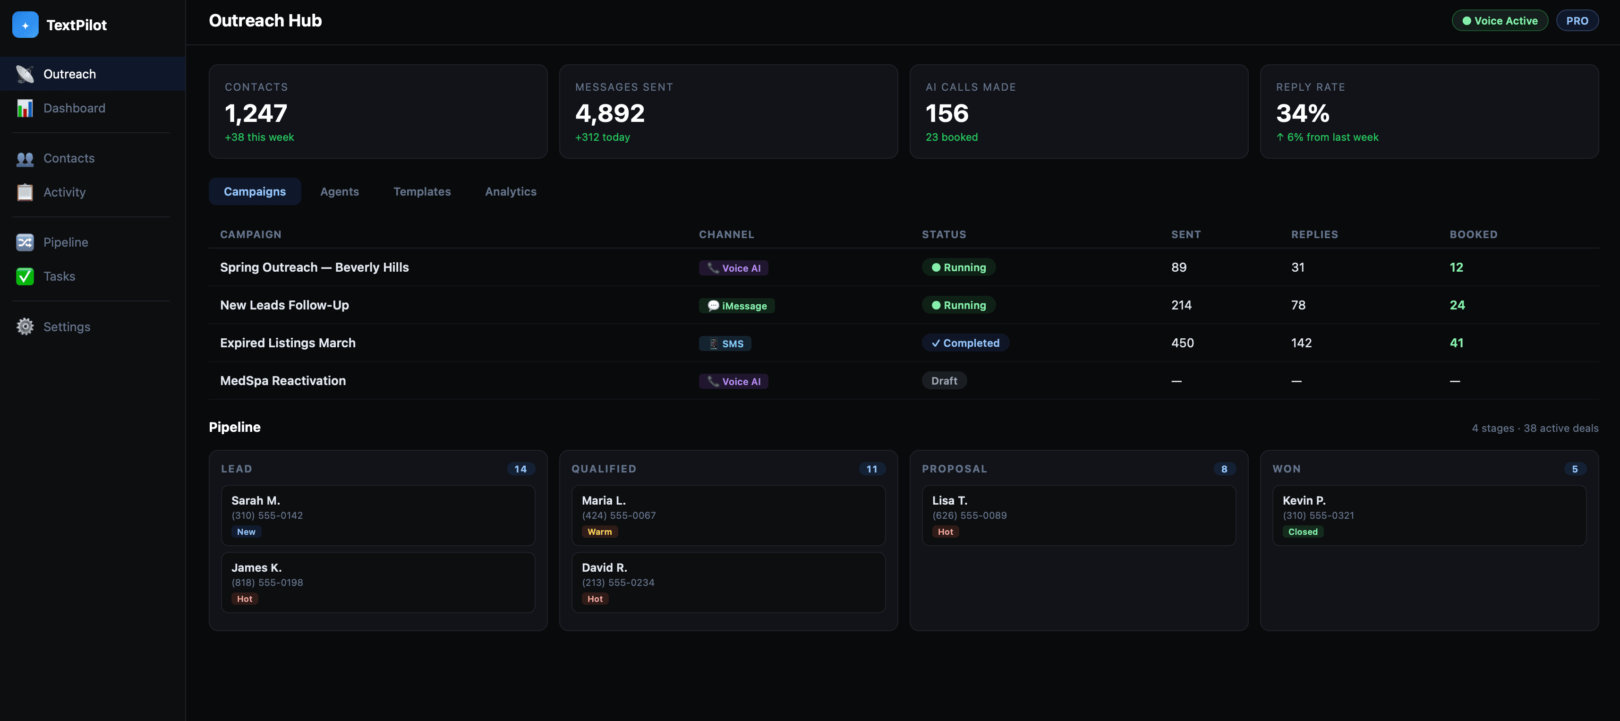The image size is (1620, 721).
Task: Toggle the Running status on New Leads Follow-Up
Action: [x=958, y=304]
